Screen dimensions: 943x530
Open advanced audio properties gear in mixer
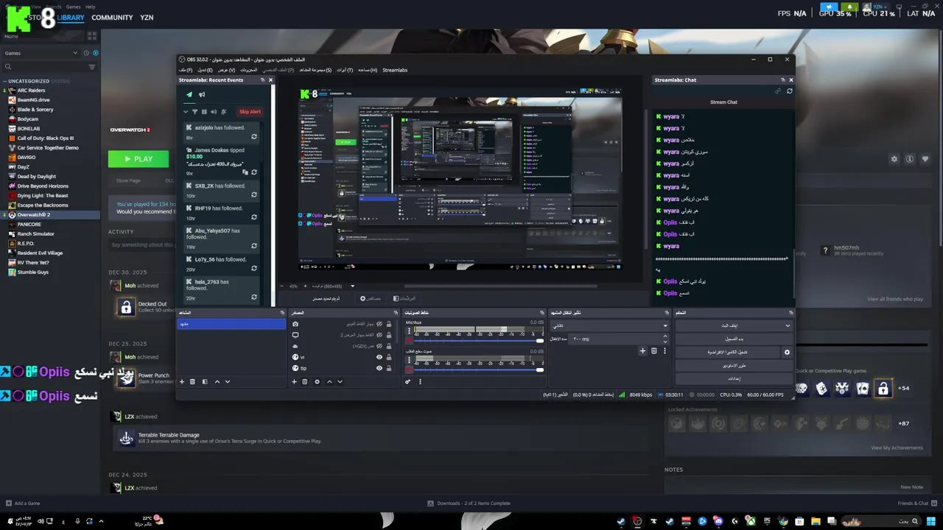coord(407,381)
